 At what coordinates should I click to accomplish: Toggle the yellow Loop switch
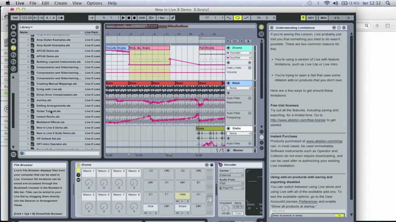pos(238,18)
